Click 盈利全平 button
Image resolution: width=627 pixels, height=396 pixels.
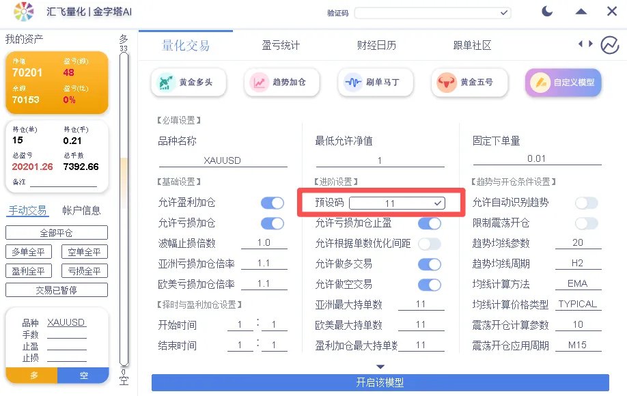(x=29, y=271)
